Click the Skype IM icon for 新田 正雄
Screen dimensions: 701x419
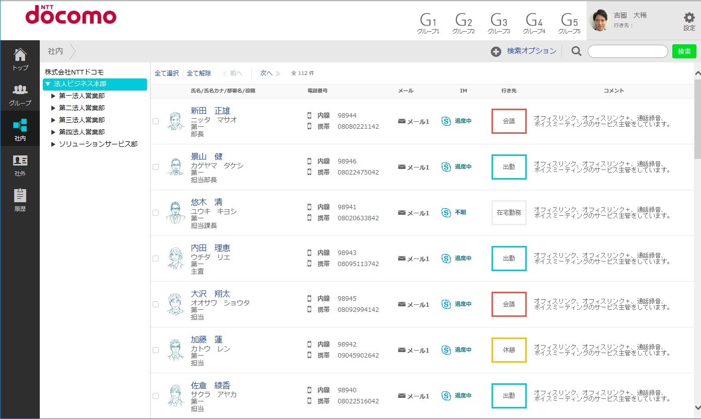(x=446, y=121)
